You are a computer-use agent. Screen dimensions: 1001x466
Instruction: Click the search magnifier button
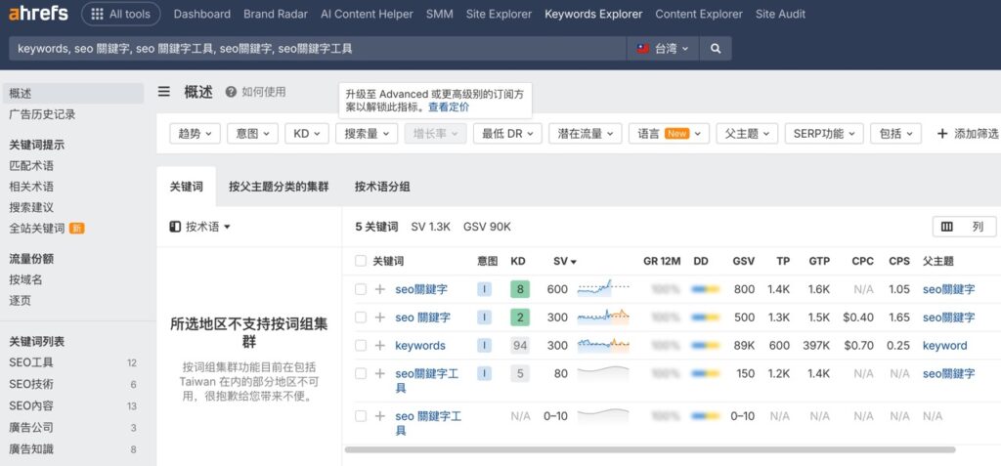(x=716, y=49)
